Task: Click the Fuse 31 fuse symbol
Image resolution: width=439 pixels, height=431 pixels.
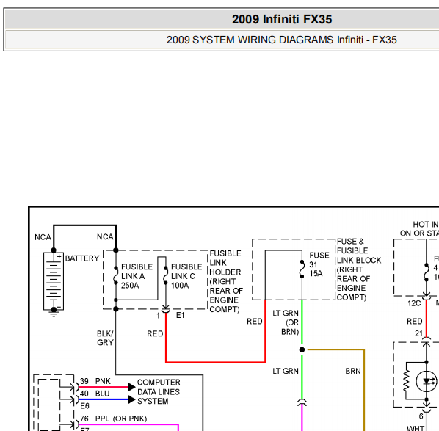Action: [302, 269]
